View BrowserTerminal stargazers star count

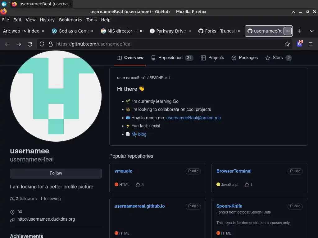[248, 185]
